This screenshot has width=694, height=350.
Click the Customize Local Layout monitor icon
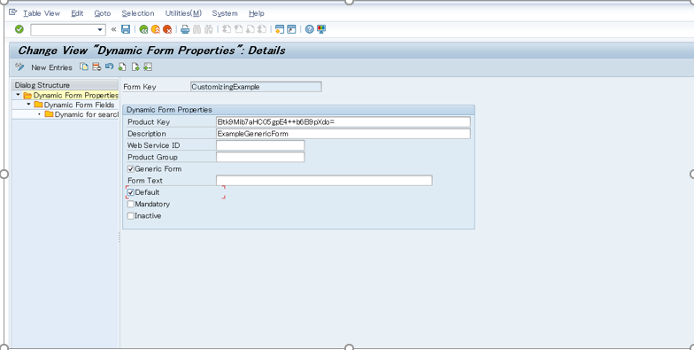click(321, 29)
